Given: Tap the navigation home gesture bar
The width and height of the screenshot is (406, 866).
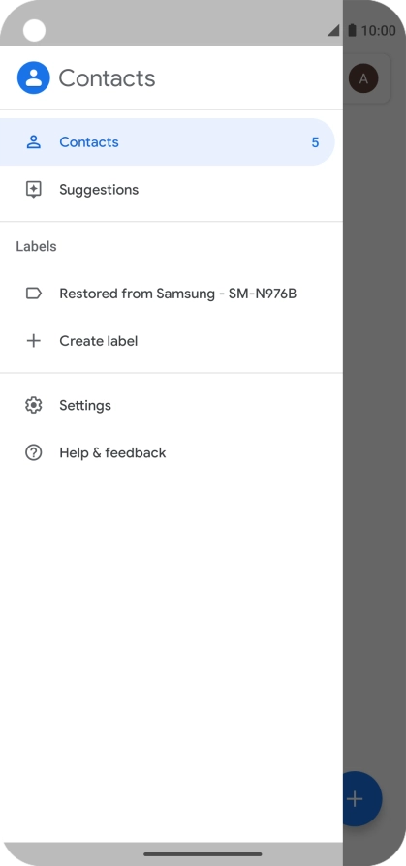Looking at the screenshot, I should tap(203, 853).
